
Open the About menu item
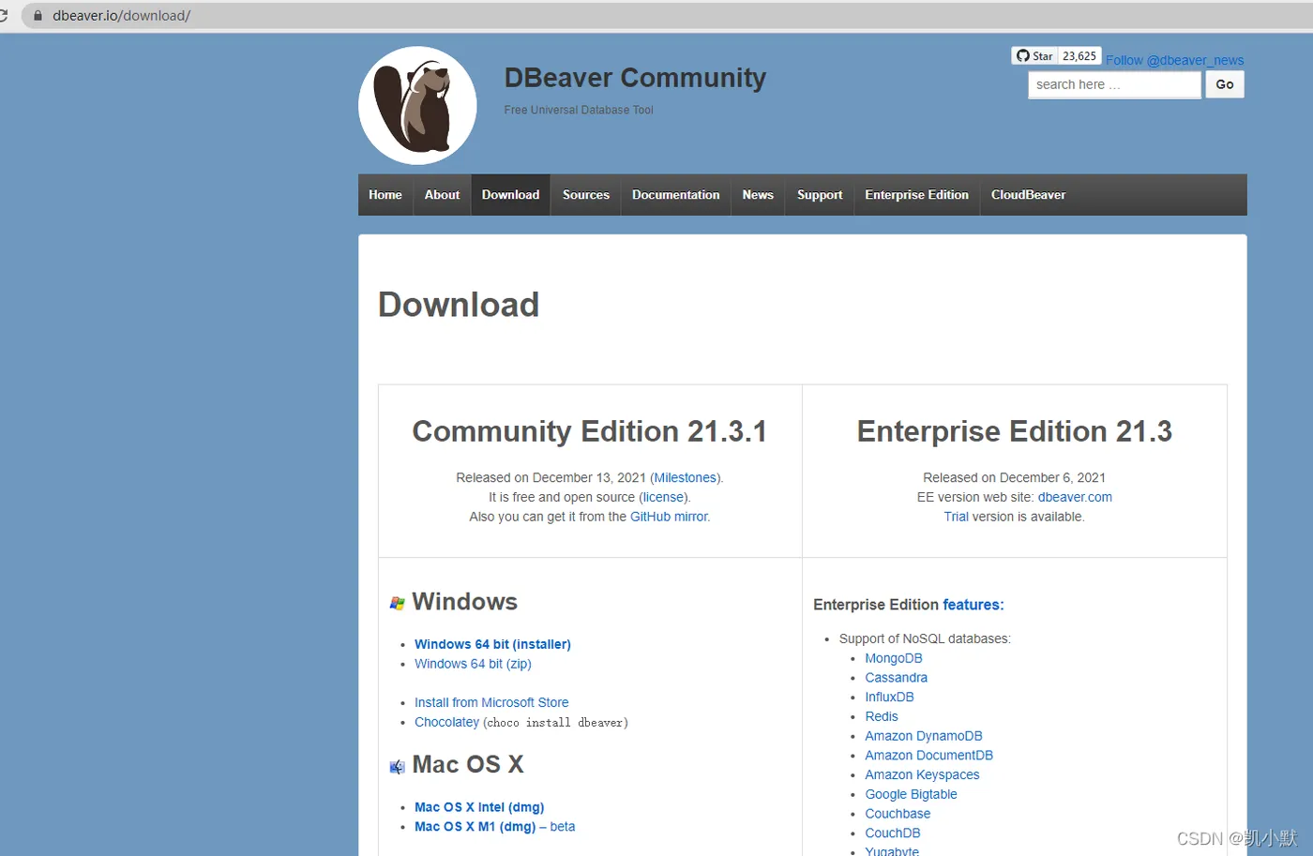pyautogui.click(x=442, y=195)
